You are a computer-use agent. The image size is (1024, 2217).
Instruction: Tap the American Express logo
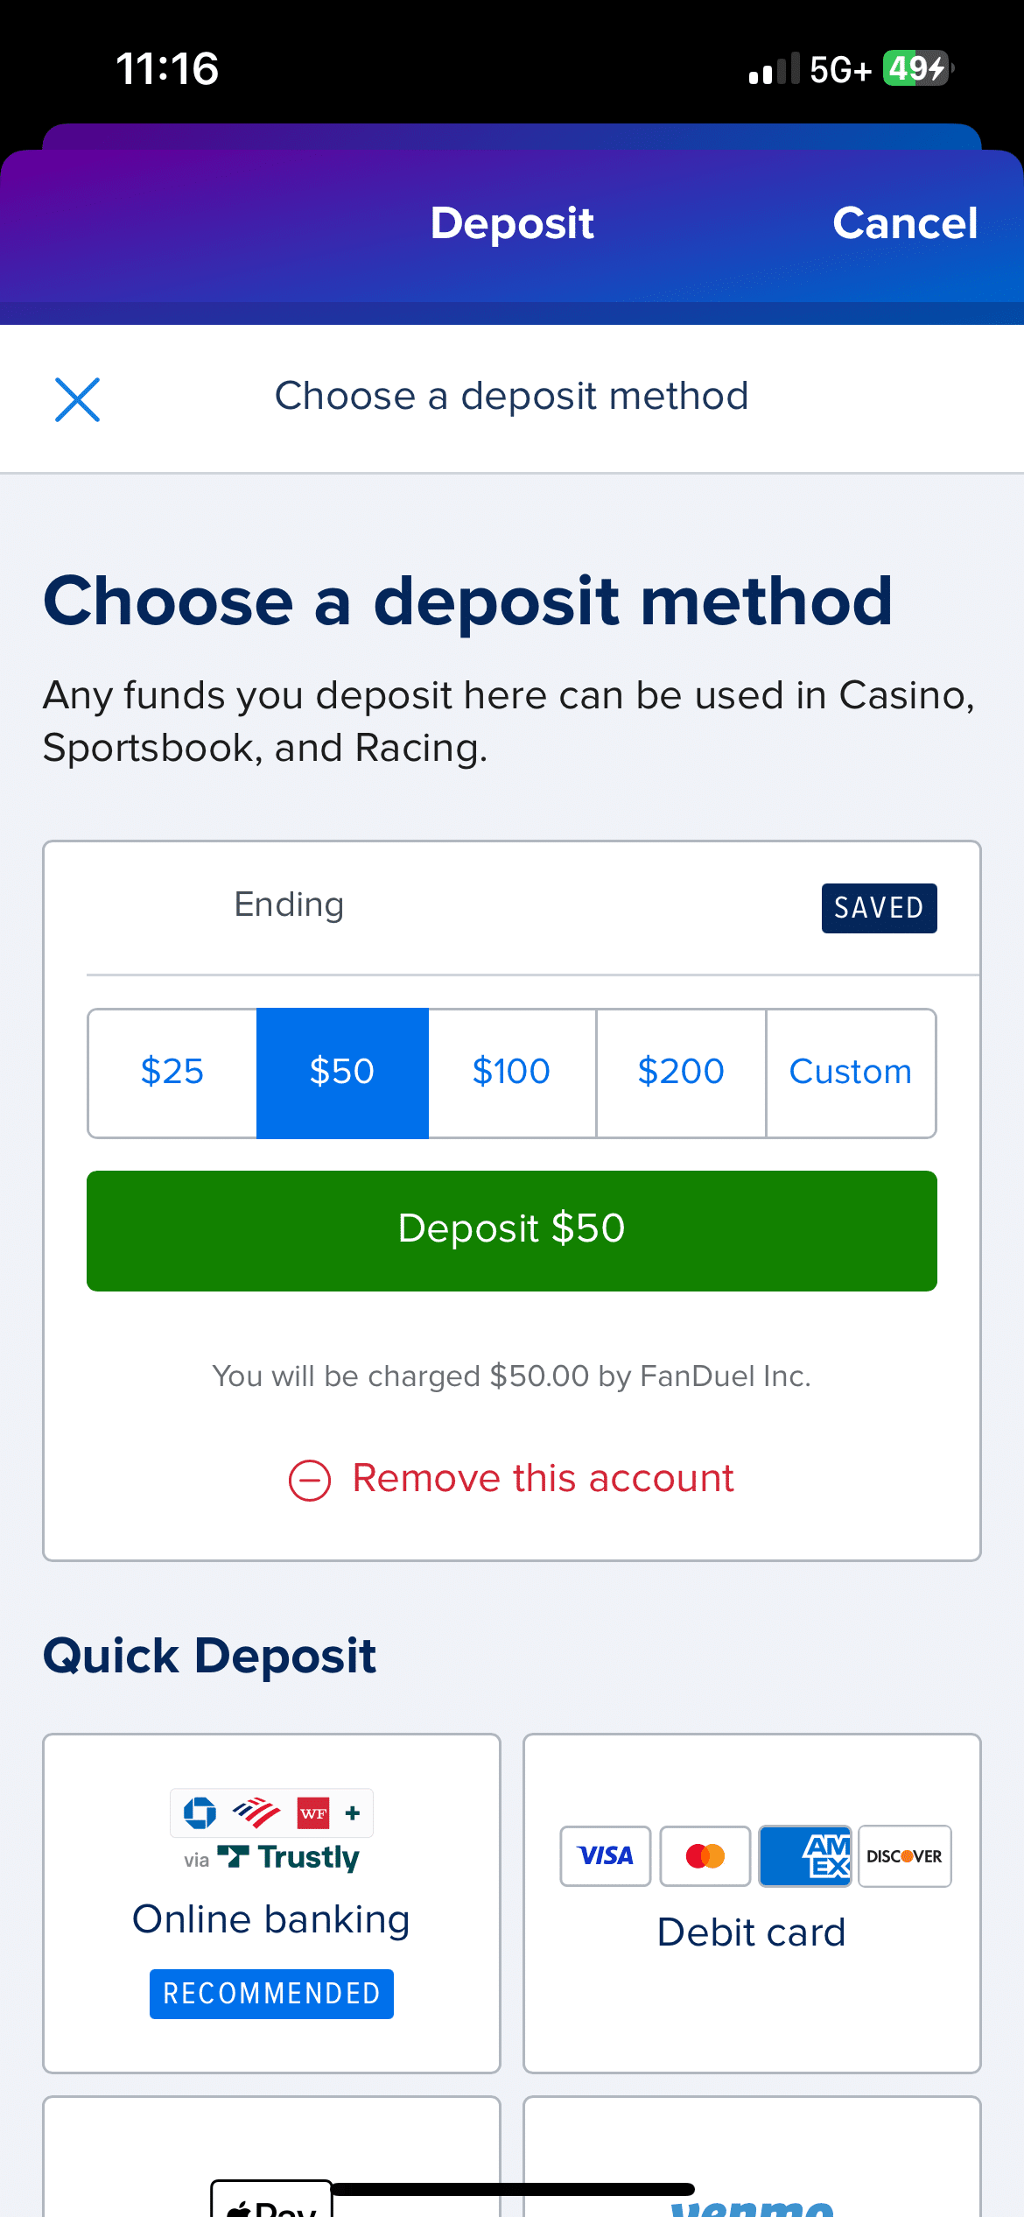pos(805,1855)
